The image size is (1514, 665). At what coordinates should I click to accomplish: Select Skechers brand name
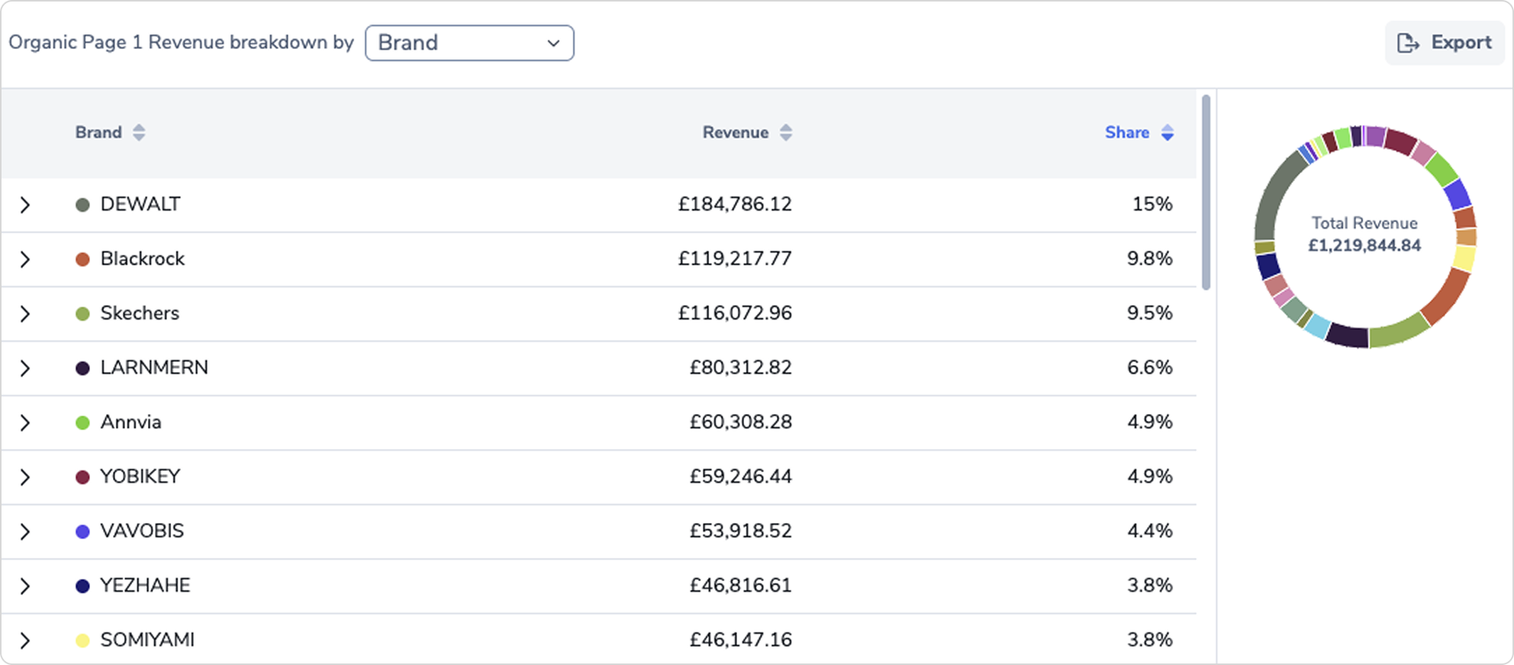coord(140,313)
